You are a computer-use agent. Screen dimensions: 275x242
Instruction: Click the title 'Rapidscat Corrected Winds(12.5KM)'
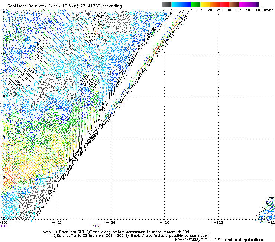coord(43,6)
